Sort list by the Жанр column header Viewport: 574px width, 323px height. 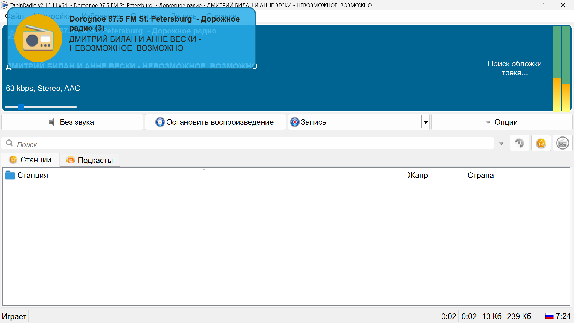tap(418, 175)
